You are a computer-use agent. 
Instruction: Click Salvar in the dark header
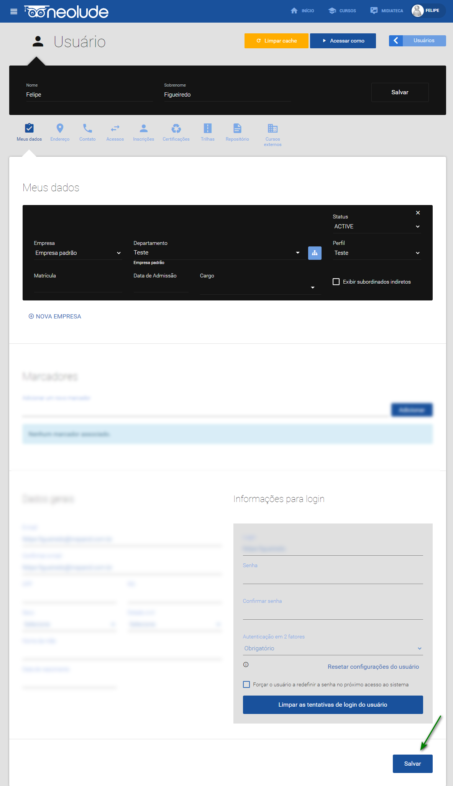pyautogui.click(x=400, y=92)
